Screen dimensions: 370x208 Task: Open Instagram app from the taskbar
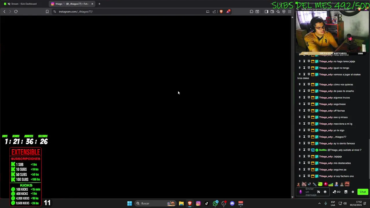(x=198, y=203)
